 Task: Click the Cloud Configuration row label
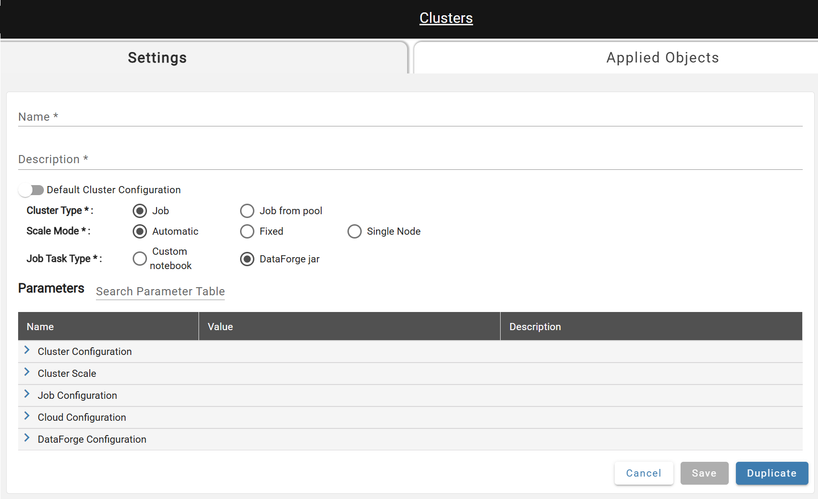[82, 417]
